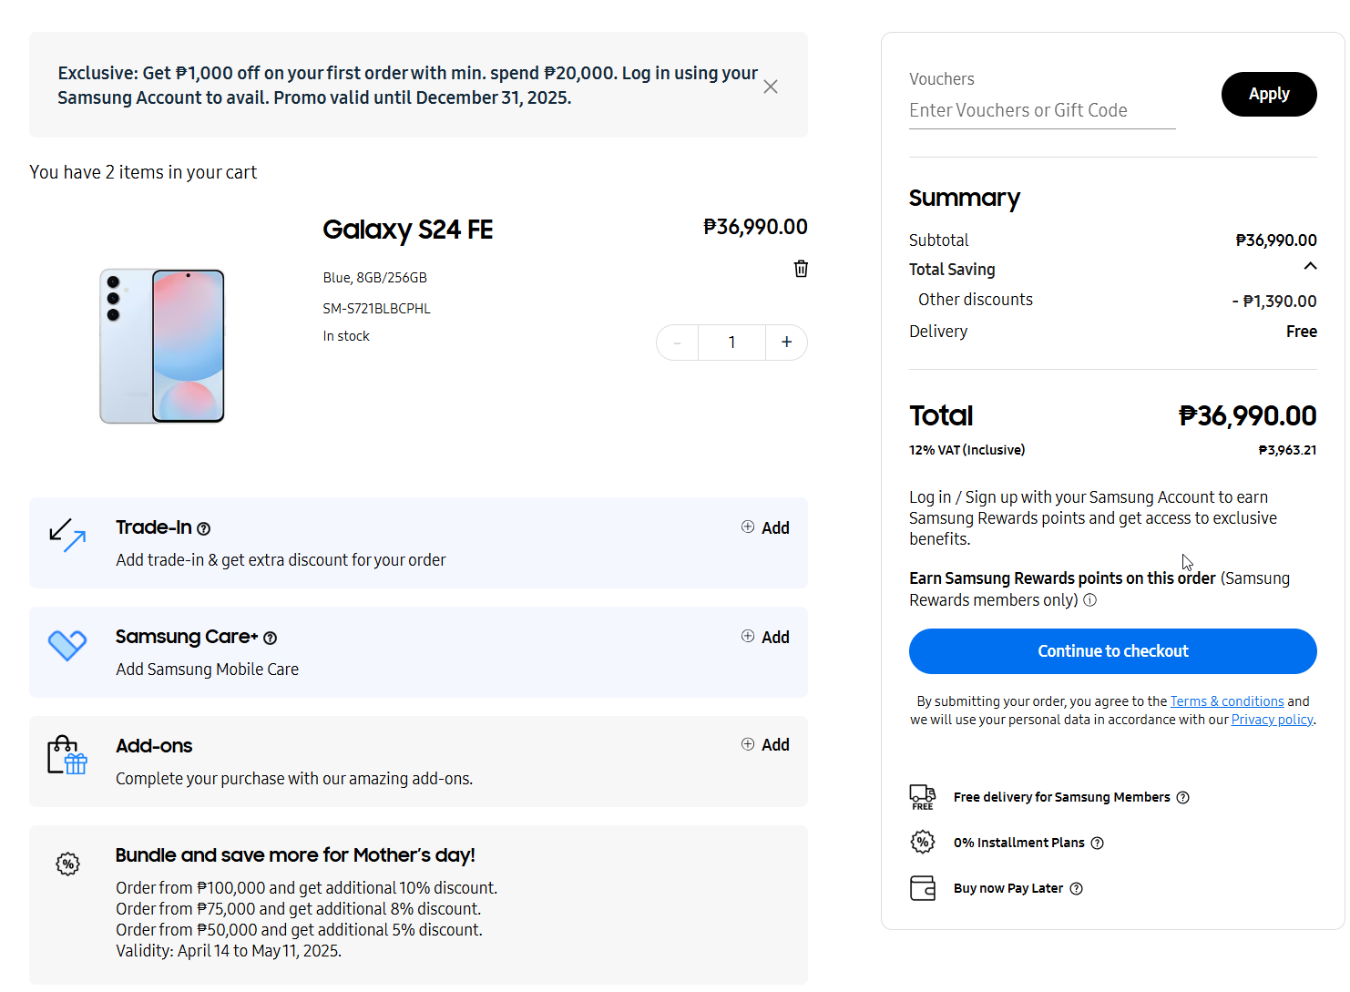Collapse the Total Saving section chevron
Image resolution: width=1350 pixels, height=992 pixels.
point(1310,266)
